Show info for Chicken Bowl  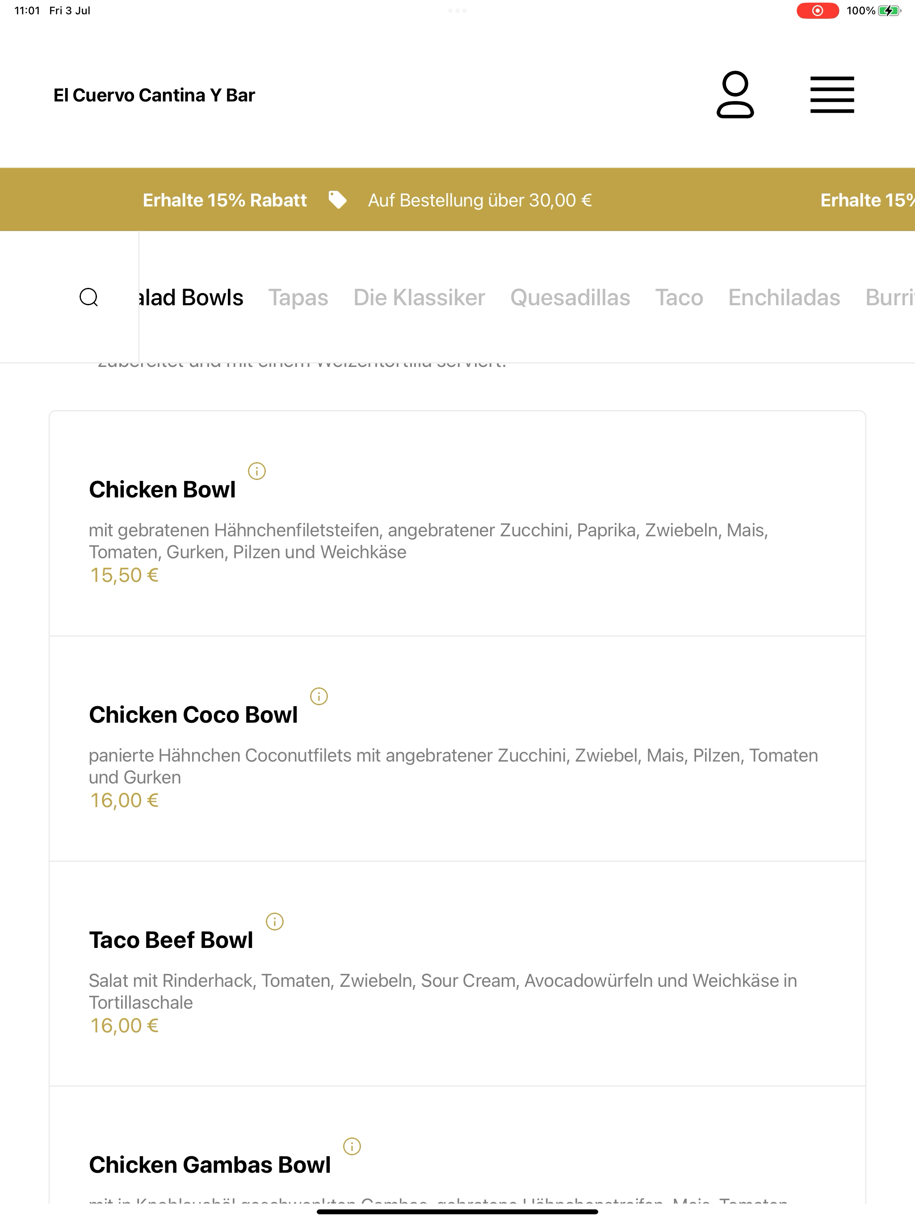(256, 471)
